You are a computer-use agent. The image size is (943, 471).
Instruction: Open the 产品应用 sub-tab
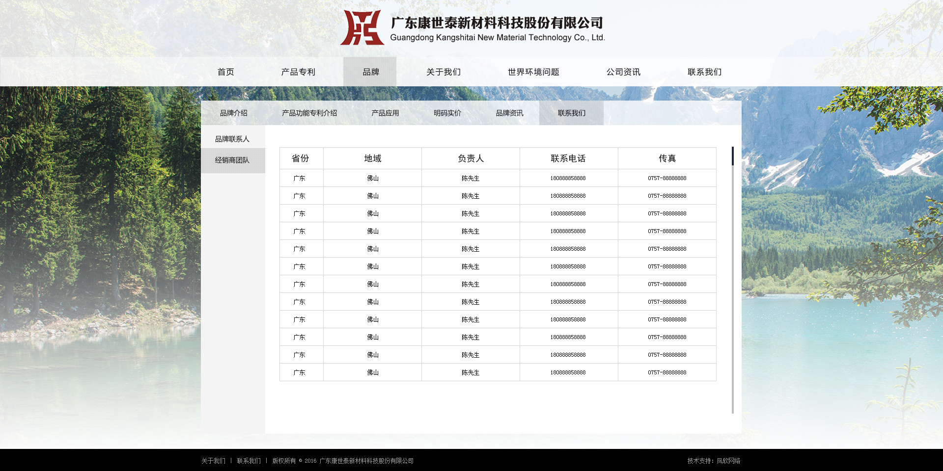(x=385, y=113)
